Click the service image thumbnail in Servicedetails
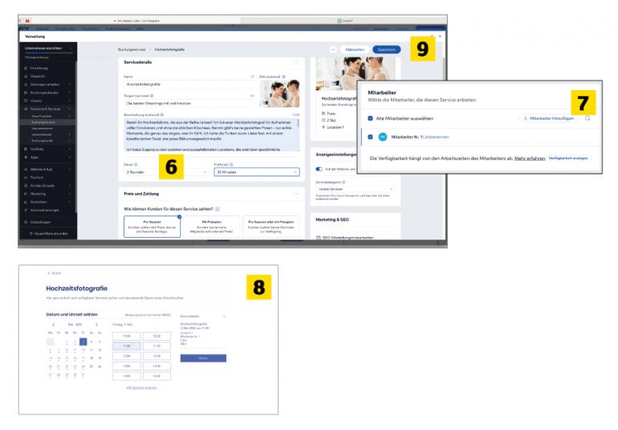The height and width of the screenshot is (430, 618). (279, 93)
